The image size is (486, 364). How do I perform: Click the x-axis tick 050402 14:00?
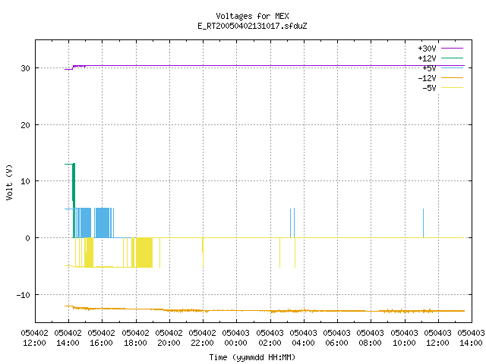[68, 338]
